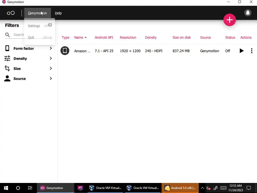
Task: Expand the Form factor filter
Action: pyautogui.click(x=28, y=49)
